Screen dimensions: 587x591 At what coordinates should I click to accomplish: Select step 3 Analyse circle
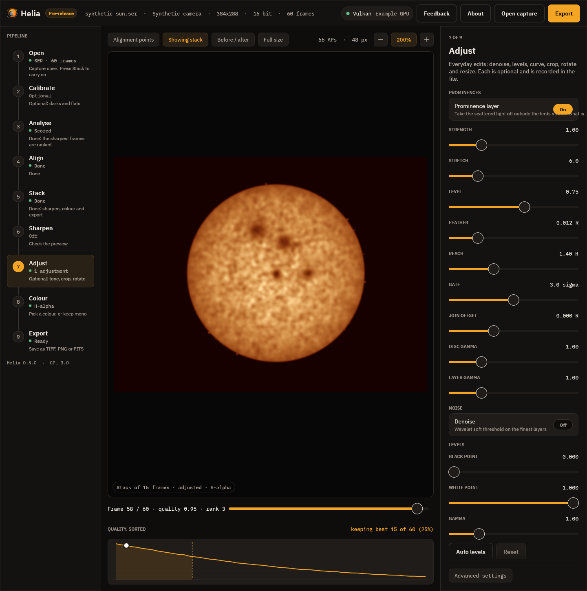[x=18, y=126]
